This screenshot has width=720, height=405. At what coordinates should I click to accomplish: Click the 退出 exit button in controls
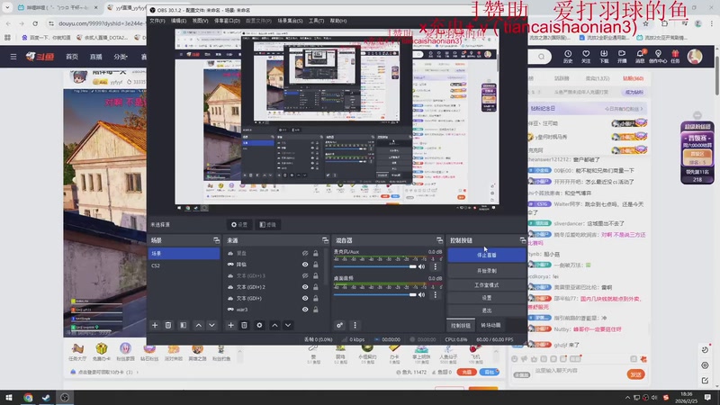(486, 310)
